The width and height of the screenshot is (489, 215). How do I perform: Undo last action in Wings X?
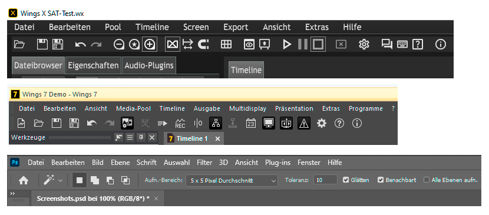pyautogui.click(x=81, y=45)
